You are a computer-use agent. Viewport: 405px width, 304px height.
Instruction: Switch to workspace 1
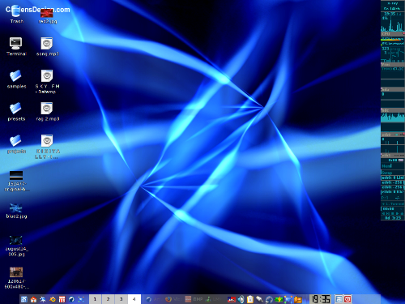95,299
